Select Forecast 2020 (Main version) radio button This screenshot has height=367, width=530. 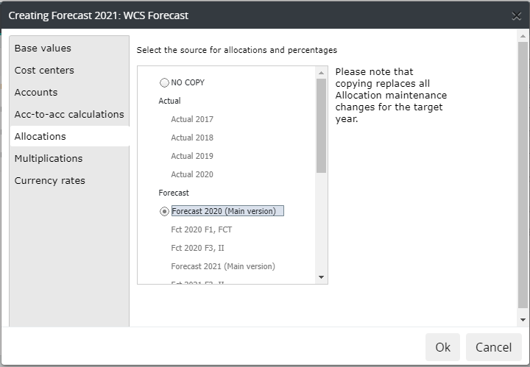pyautogui.click(x=164, y=211)
